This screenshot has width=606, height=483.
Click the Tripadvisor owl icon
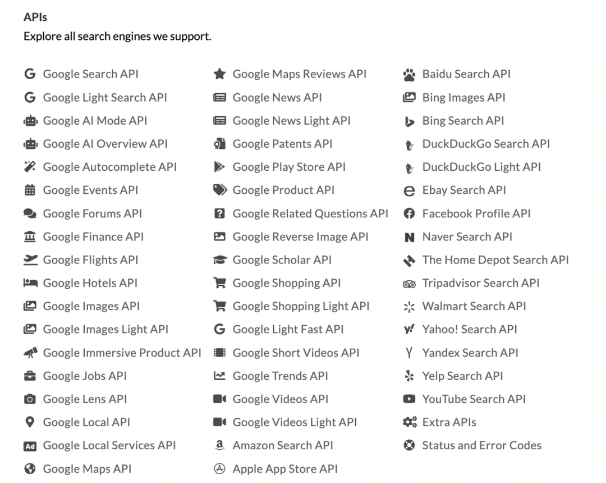coord(409,283)
